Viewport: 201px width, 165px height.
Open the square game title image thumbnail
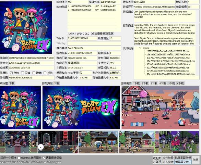[20, 107]
